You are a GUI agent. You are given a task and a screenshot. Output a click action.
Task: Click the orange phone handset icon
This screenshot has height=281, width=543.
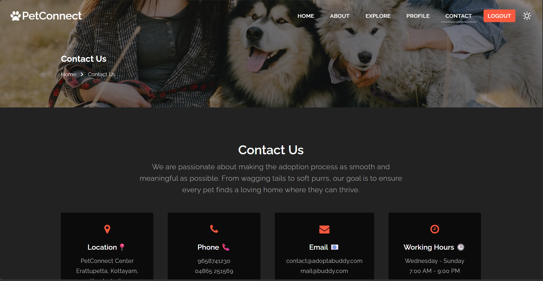coord(214,229)
